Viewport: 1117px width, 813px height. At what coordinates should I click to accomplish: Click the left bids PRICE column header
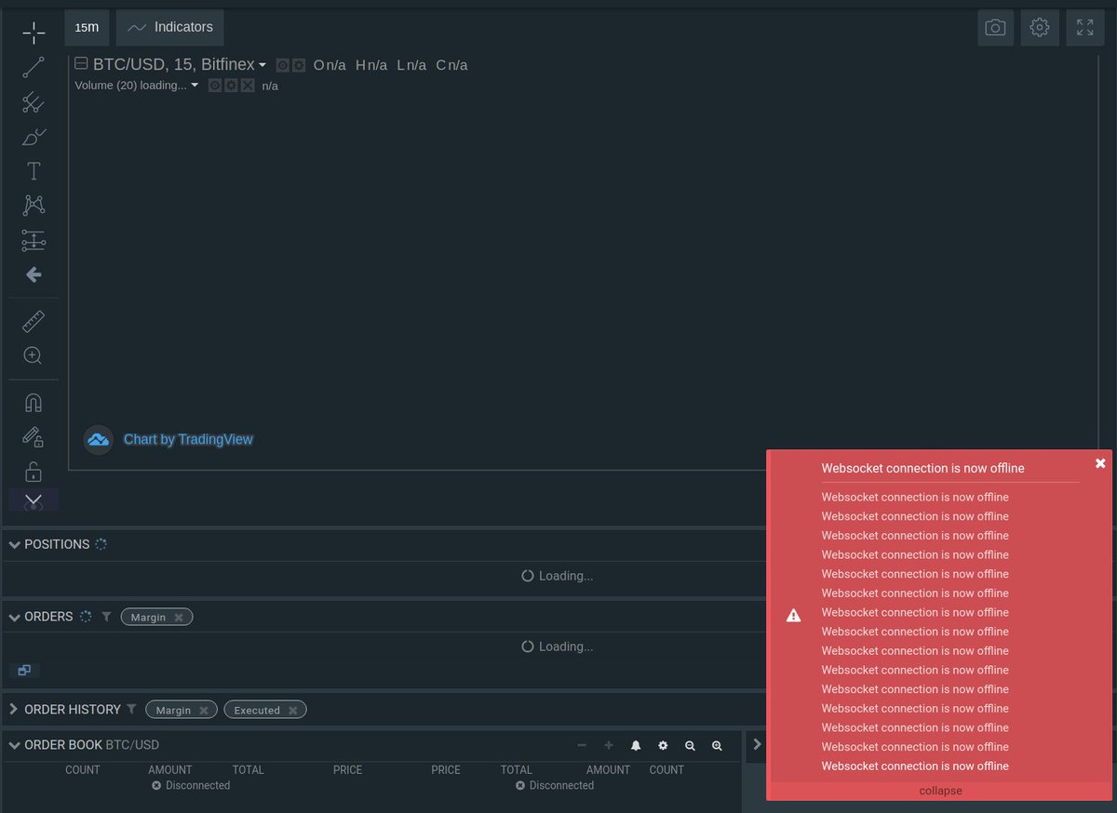pos(347,770)
